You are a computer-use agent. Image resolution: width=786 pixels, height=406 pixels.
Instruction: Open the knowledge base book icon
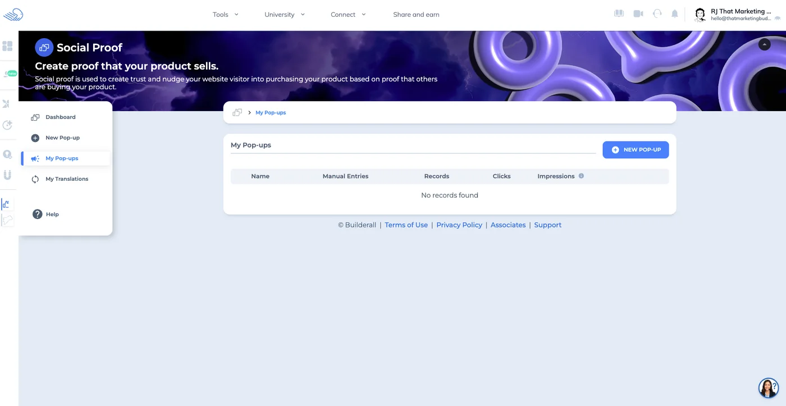[x=619, y=13]
